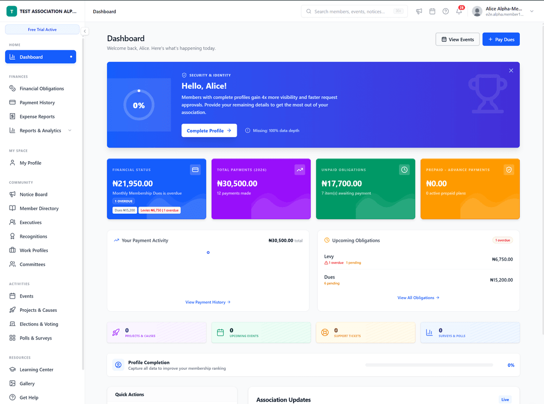Click the clock icon on Unpaid Obligations card

404,170
